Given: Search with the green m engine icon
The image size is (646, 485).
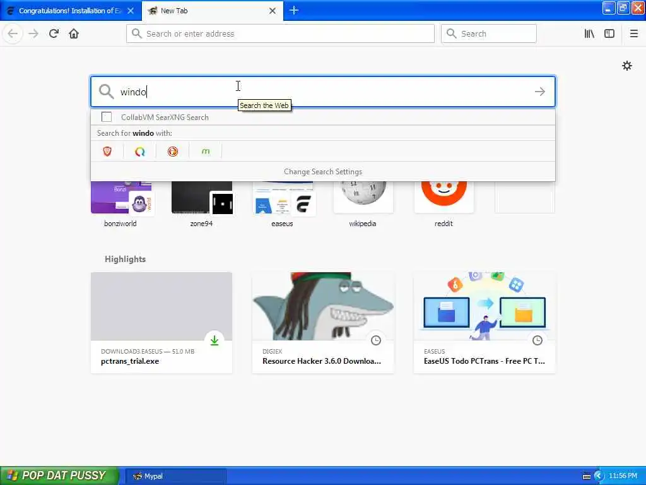Looking at the screenshot, I should 206,152.
